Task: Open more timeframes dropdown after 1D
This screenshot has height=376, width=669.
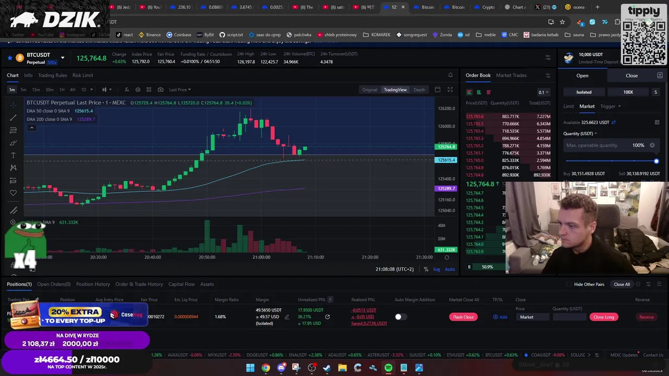Action: click(91, 90)
